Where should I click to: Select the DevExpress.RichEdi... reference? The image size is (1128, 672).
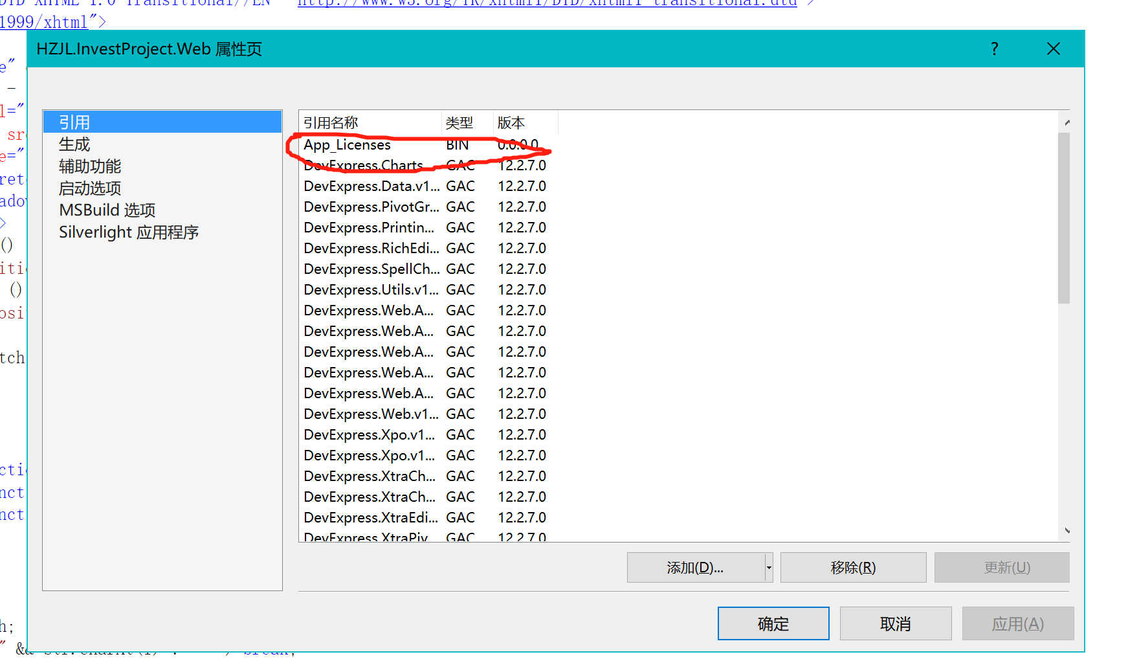(x=427, y=248)
